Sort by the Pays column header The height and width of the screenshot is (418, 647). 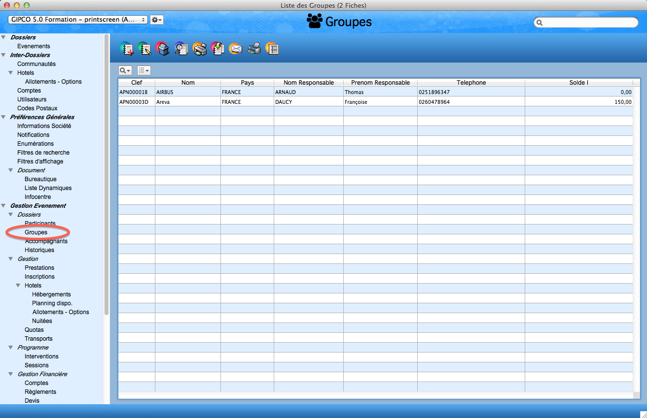[248, 83]
